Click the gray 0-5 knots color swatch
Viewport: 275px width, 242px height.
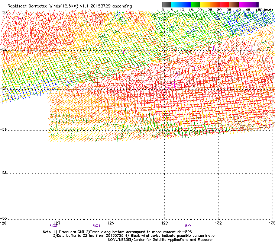point(166,4)
